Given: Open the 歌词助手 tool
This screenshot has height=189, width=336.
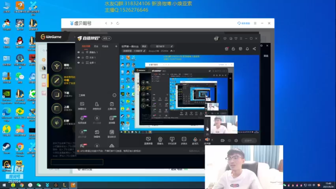Looking at the screenshot, I should coord(112,134).
